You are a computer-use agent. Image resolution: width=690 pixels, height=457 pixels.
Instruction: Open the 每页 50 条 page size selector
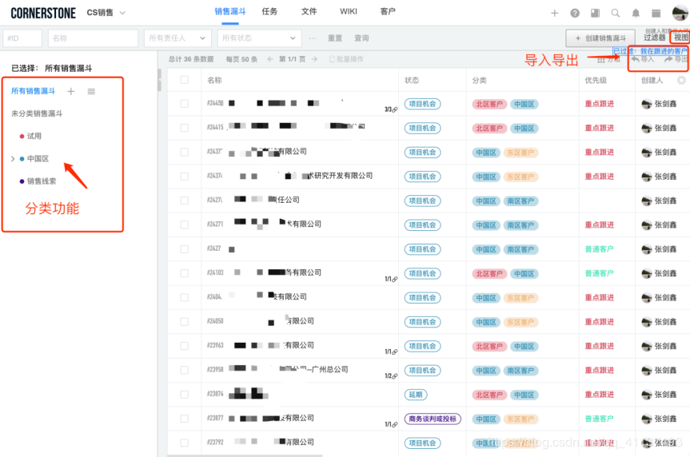tap(241, 59)
